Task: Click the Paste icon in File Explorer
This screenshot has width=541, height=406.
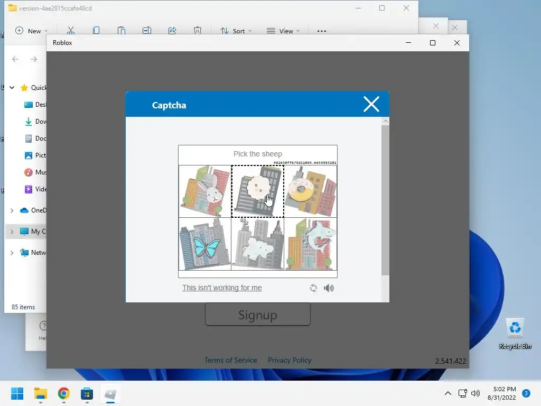Action: [122, 31]
